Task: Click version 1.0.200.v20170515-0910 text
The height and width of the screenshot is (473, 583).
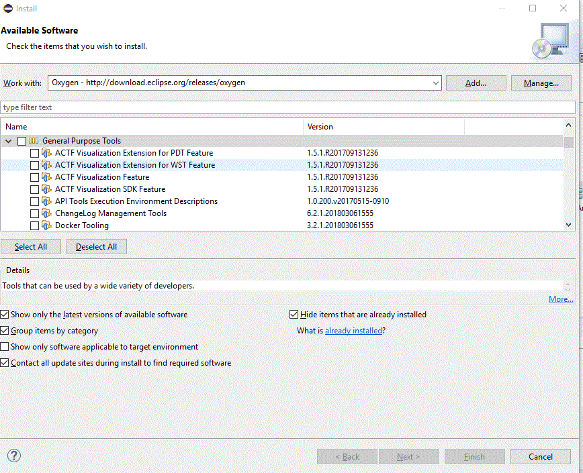Action: pyautogui.click(x=348, y=201)
